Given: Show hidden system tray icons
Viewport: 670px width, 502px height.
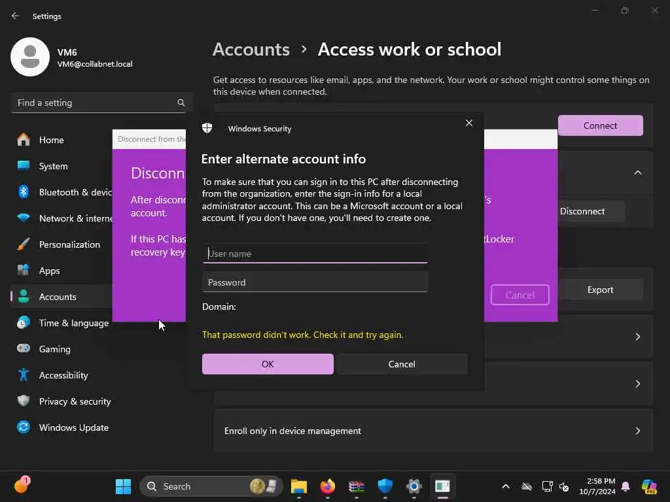Looking at the screenshot, I should (x=506, y=486).
